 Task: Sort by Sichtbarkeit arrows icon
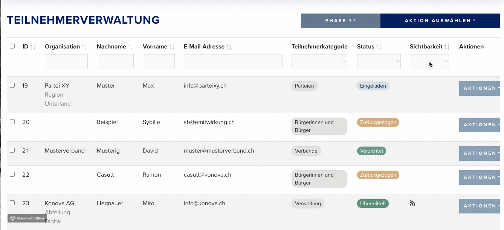coord(447,47)
